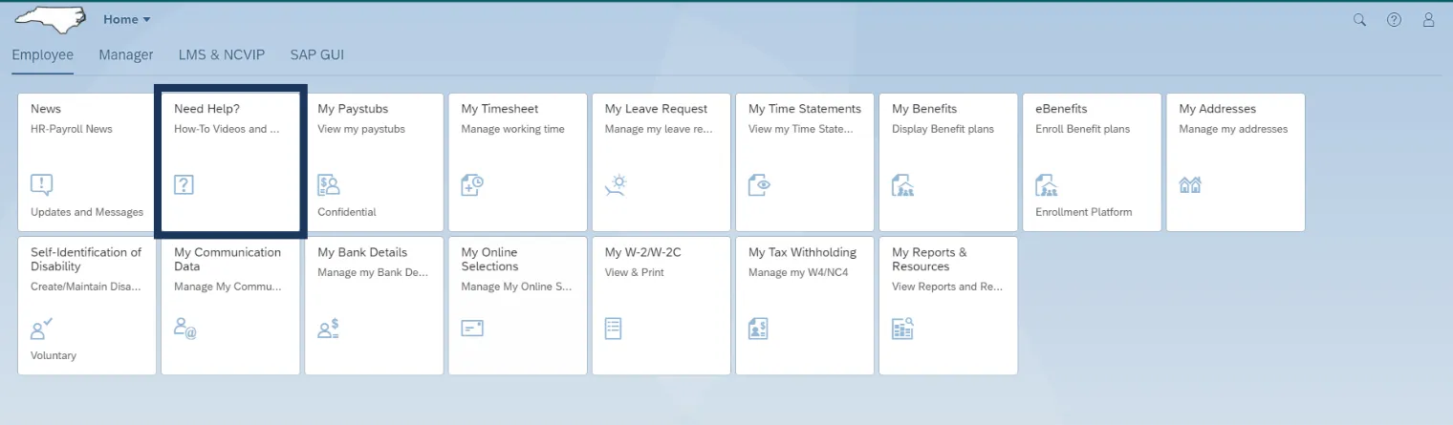Open the My Tax Withholding tile

tap(804, 305)
